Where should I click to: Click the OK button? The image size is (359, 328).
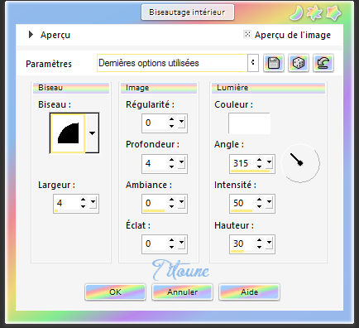(115, 292)
